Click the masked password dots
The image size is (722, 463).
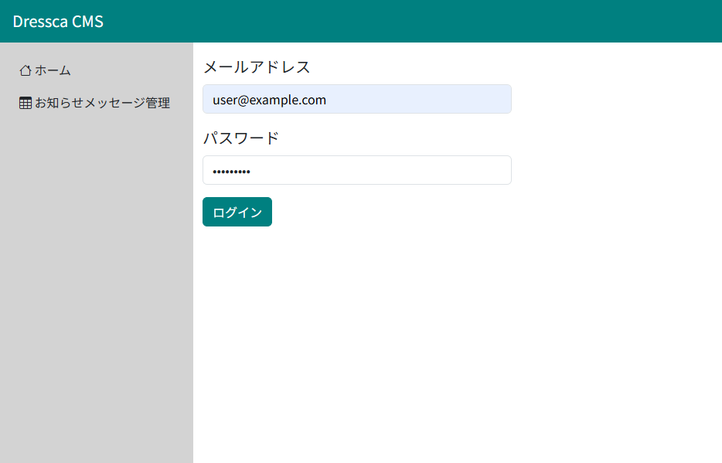click(x=231, y=172)
